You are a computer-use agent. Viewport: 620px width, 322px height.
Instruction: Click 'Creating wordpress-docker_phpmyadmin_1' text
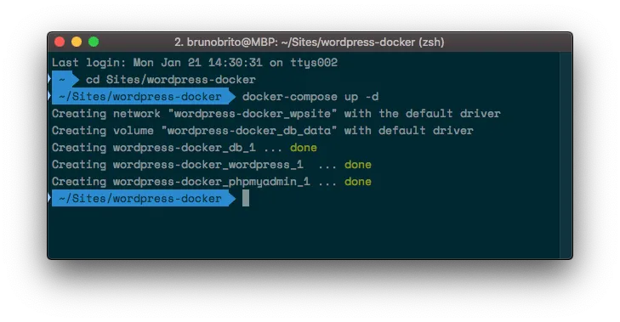(x=181, y=181)
